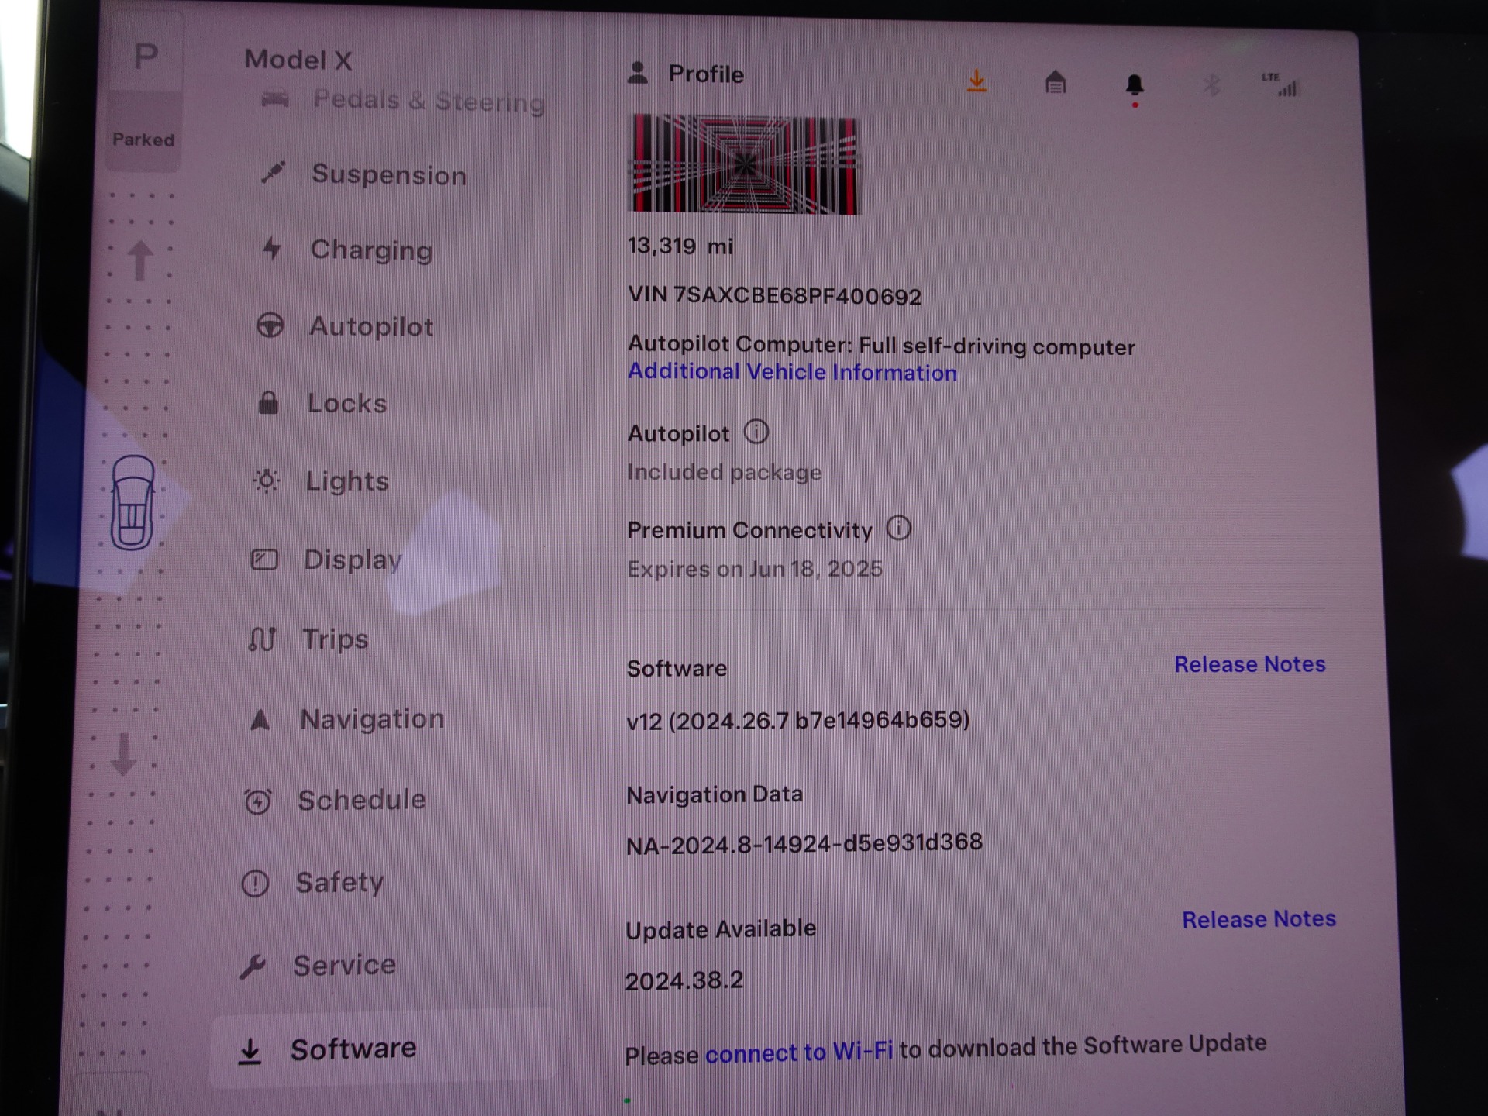Tap the VIN 7SAXCBE68PF400692 text
The image size is (1488, 1116).
(774, 295)
